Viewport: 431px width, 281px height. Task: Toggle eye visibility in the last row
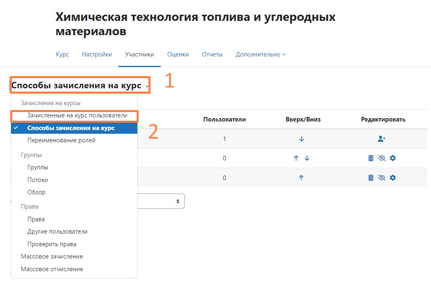(382, 178)
